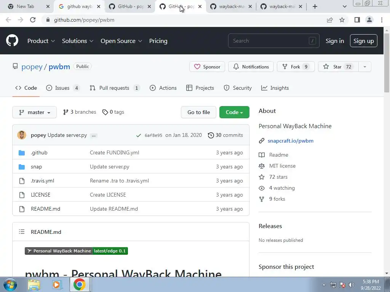Click popey's commit author avatar
Viewport: 390px width, 292px height.
(22, 135)
